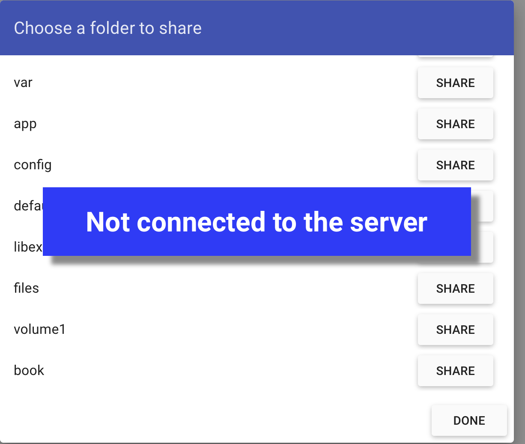Click the files folder name
This screenshot has width=525, height=444.
[26, 288]
